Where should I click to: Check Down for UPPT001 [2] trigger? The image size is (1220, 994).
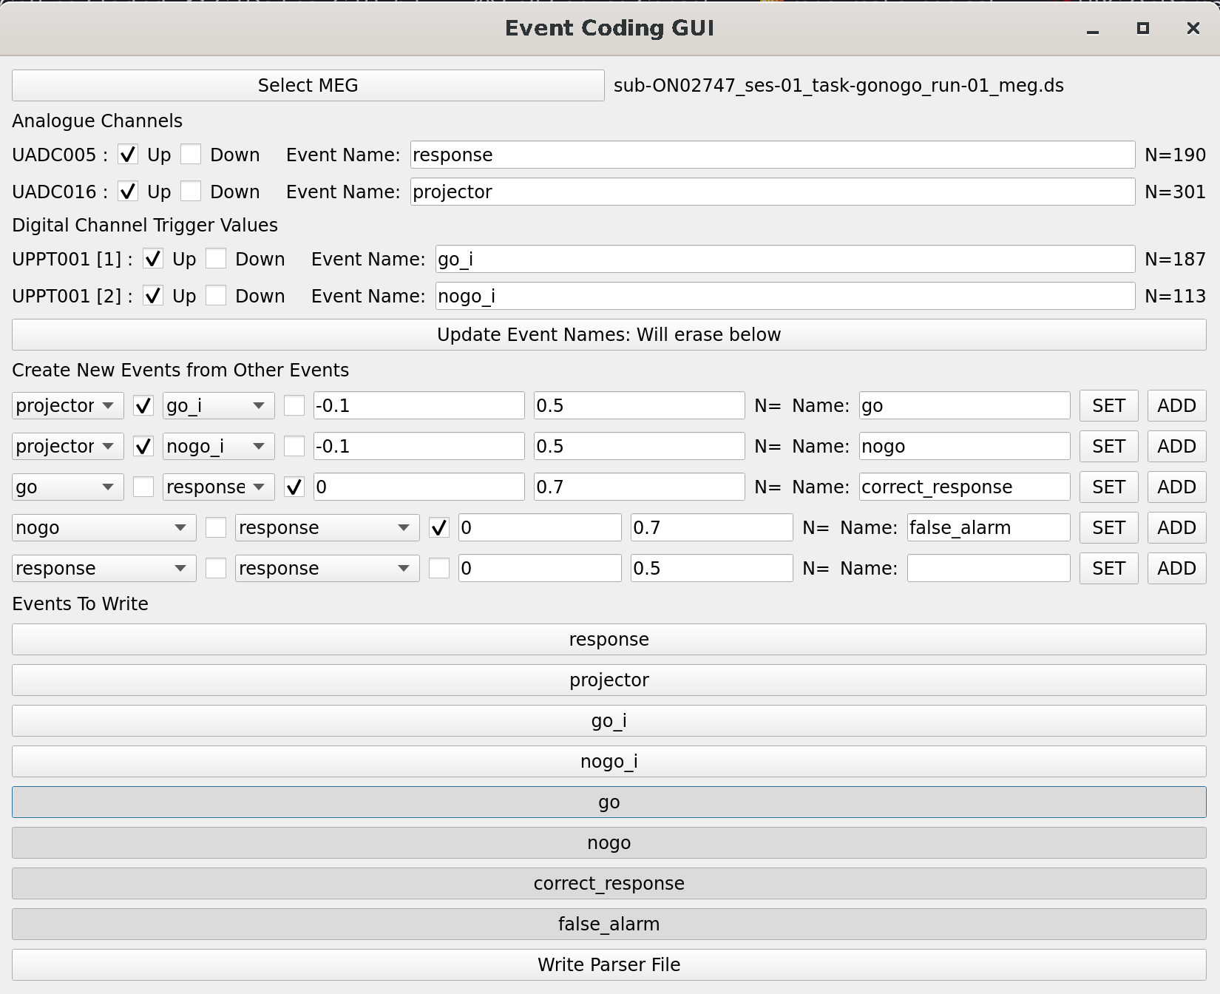click(216, 296)
